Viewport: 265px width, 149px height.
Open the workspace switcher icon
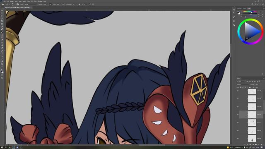[258, 5]
